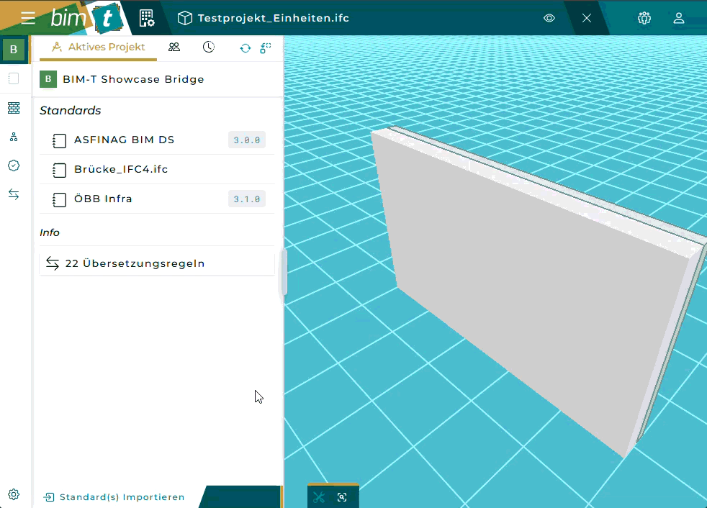The height and width of the screenshot is (508, 707).
Task: Open the building settings icon
Action: click(x=147, y=18)
